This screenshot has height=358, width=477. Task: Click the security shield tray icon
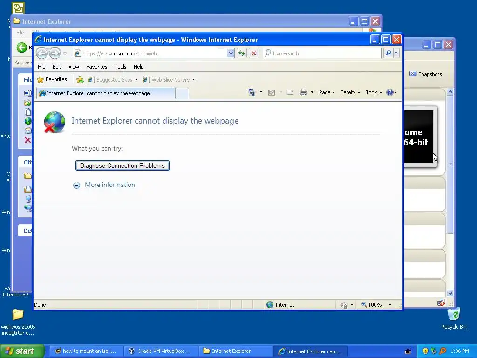[425, 351]
